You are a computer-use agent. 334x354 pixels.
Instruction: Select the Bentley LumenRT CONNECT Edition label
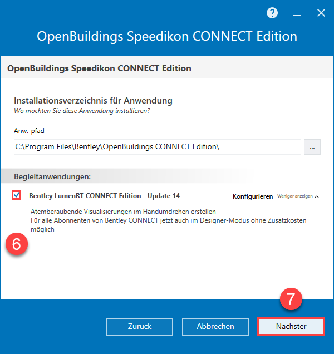104,196
